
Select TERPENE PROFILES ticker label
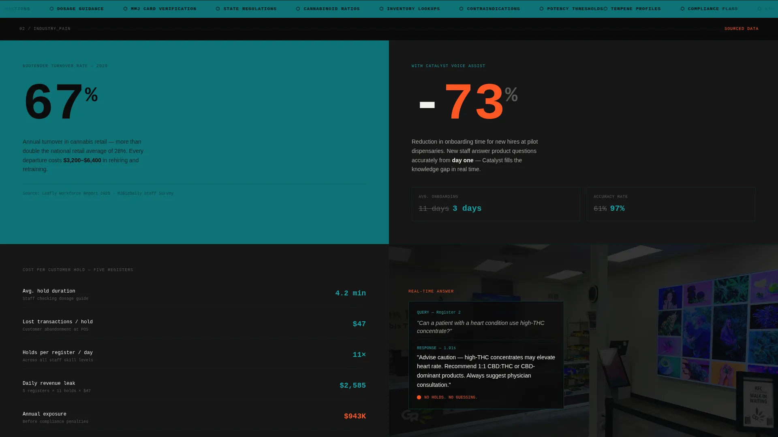[636, 8]
